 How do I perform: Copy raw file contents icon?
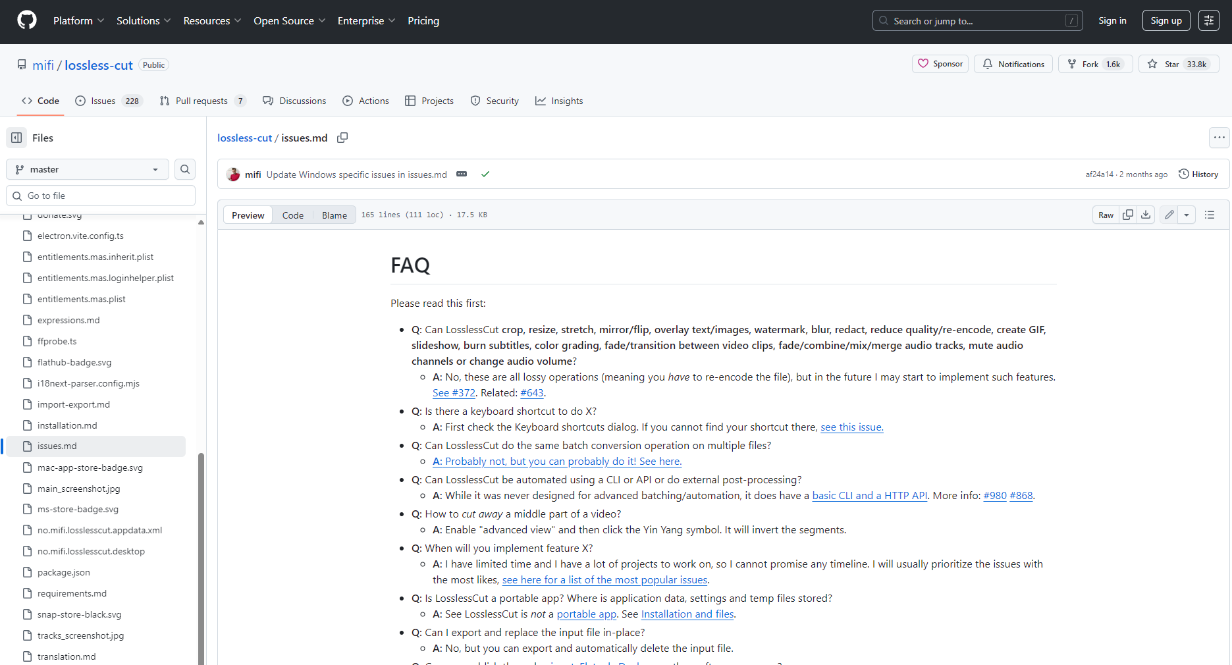(1128, 215)
